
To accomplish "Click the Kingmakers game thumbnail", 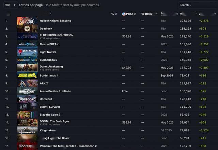I will tap(27, 130).
